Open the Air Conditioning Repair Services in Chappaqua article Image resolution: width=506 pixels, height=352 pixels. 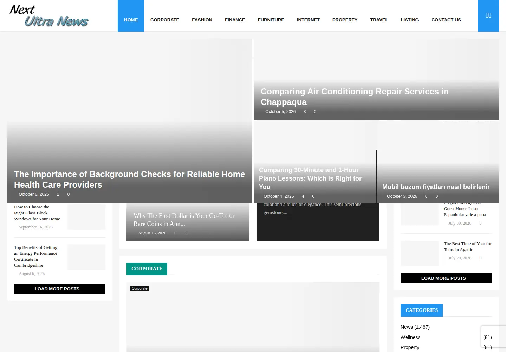click(x=355, y=97)
